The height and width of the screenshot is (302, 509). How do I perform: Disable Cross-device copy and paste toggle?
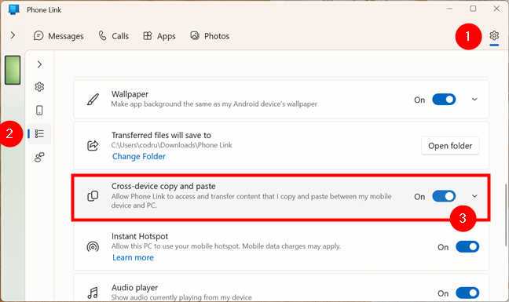point(444,196)
